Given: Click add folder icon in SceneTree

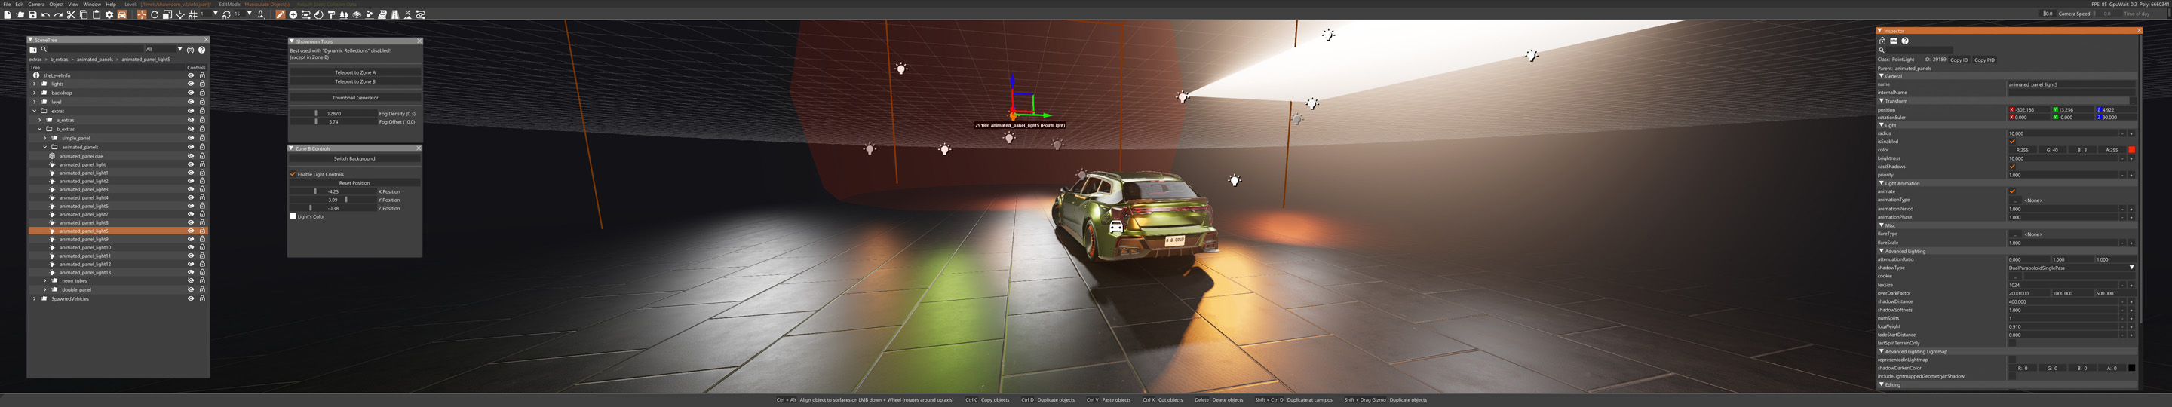Looking at the screenshot, I should click(x=34, y=50).
